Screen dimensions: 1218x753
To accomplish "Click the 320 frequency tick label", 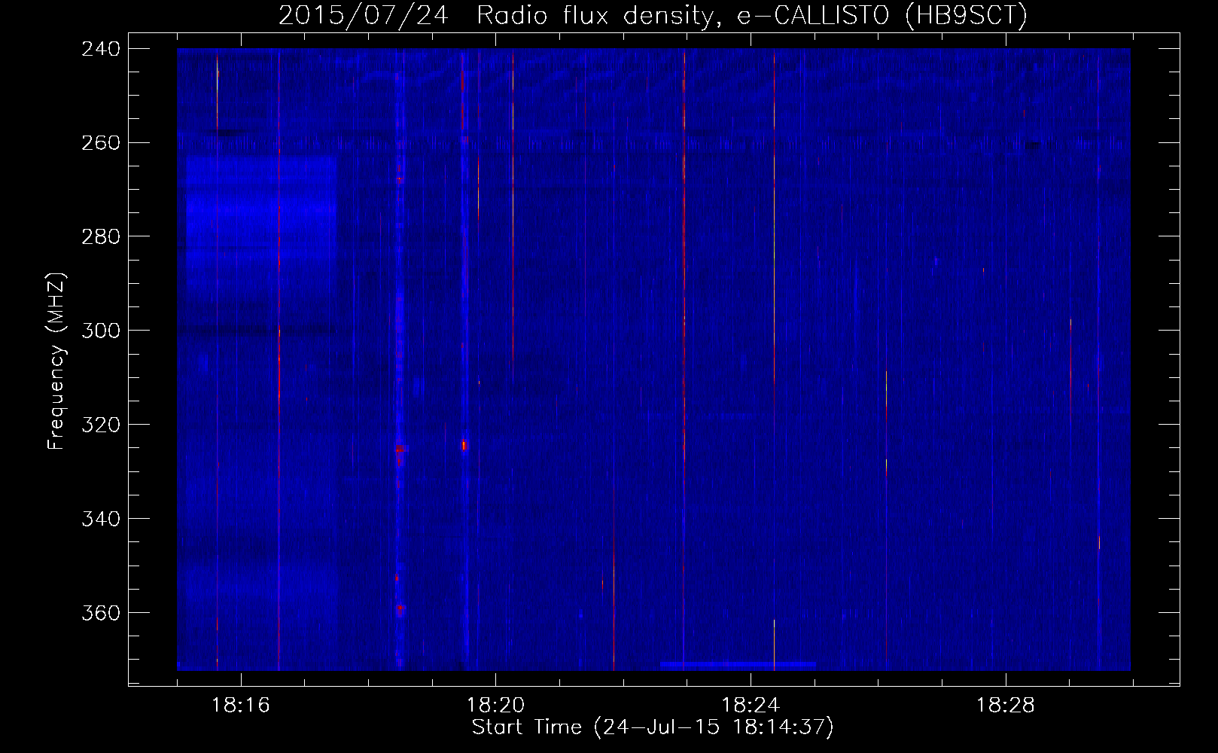I will [x=101, y=425].
